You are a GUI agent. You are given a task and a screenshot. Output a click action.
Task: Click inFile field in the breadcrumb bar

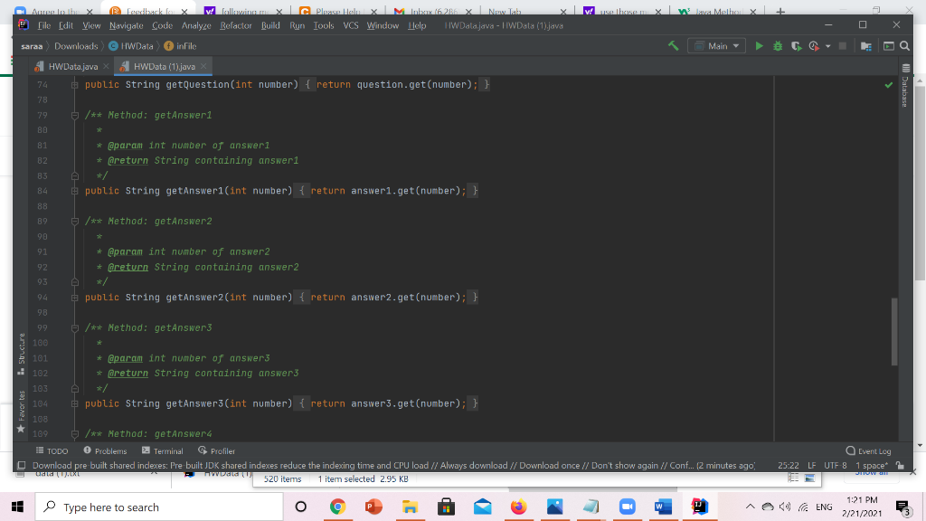tap(180, 46)
